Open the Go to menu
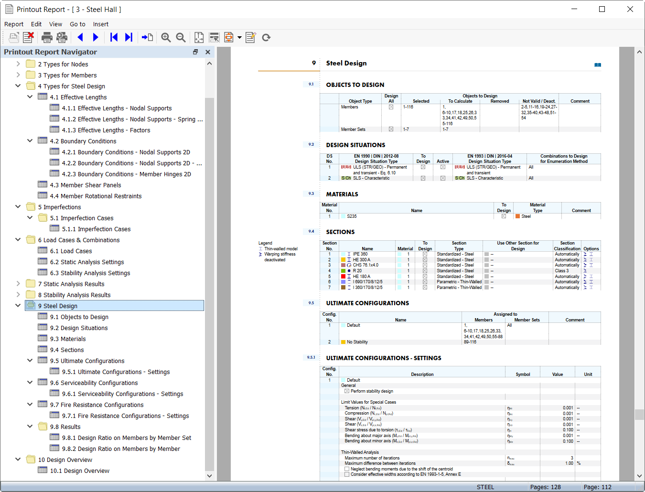 pyautogui.click(x=77, y=24)
